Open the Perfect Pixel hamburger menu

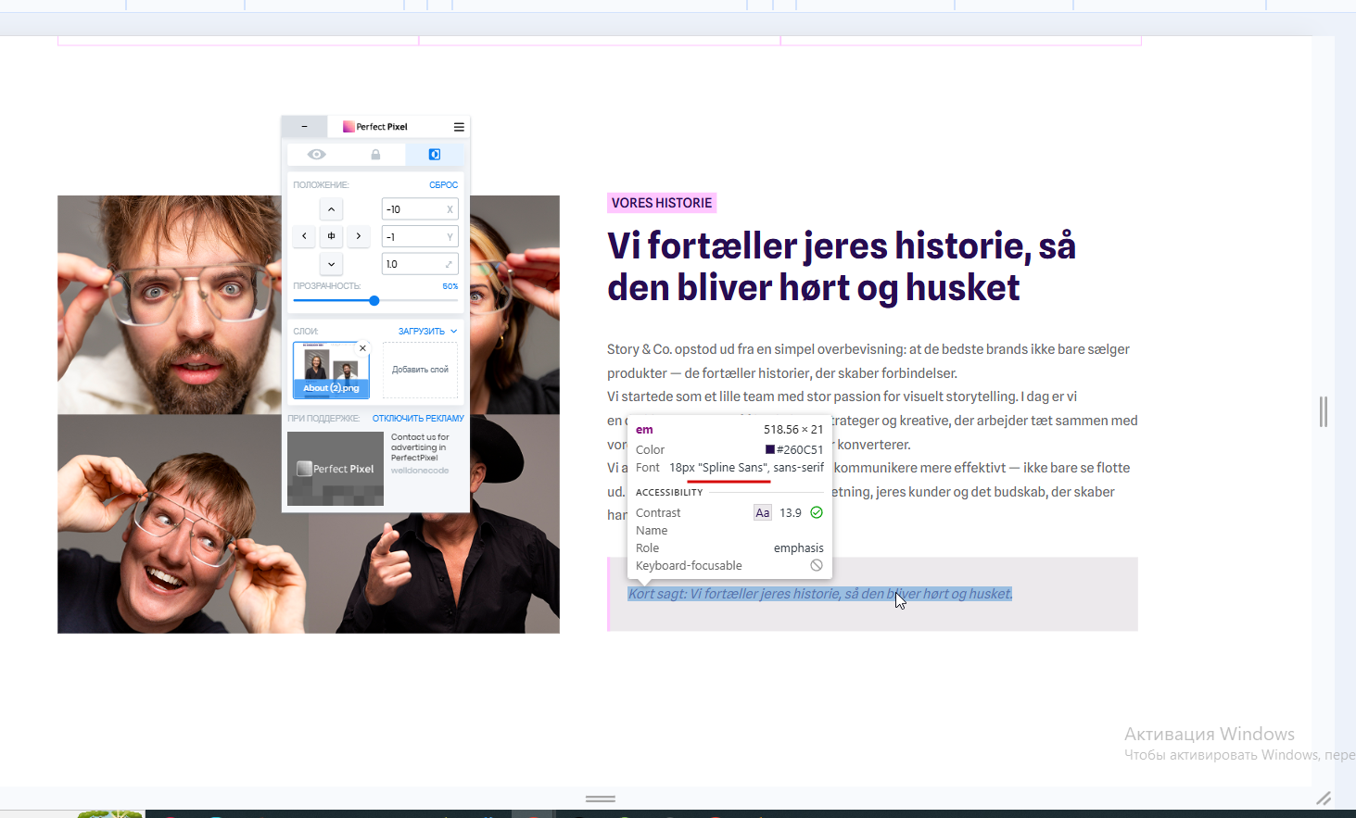click(459, 127)
